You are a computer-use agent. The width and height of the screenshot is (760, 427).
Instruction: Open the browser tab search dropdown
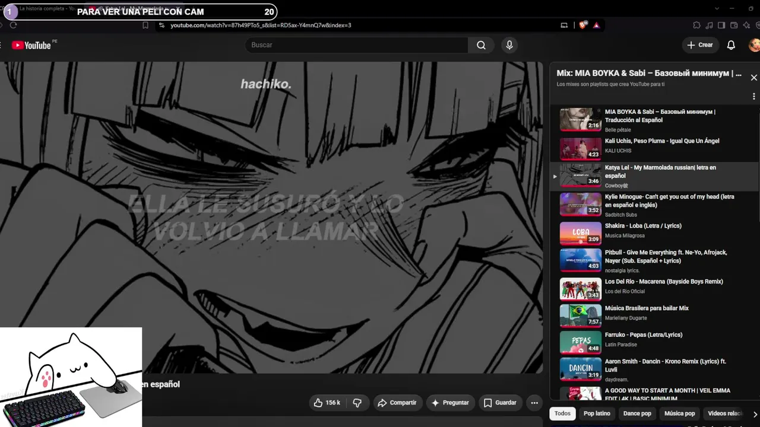(x=717, y=8)
